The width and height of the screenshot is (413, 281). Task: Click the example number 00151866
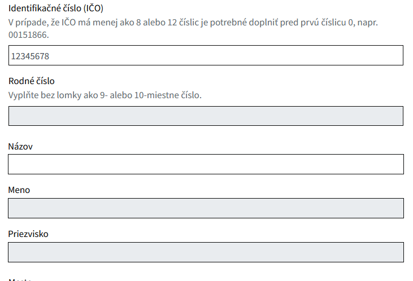(29, 35)
